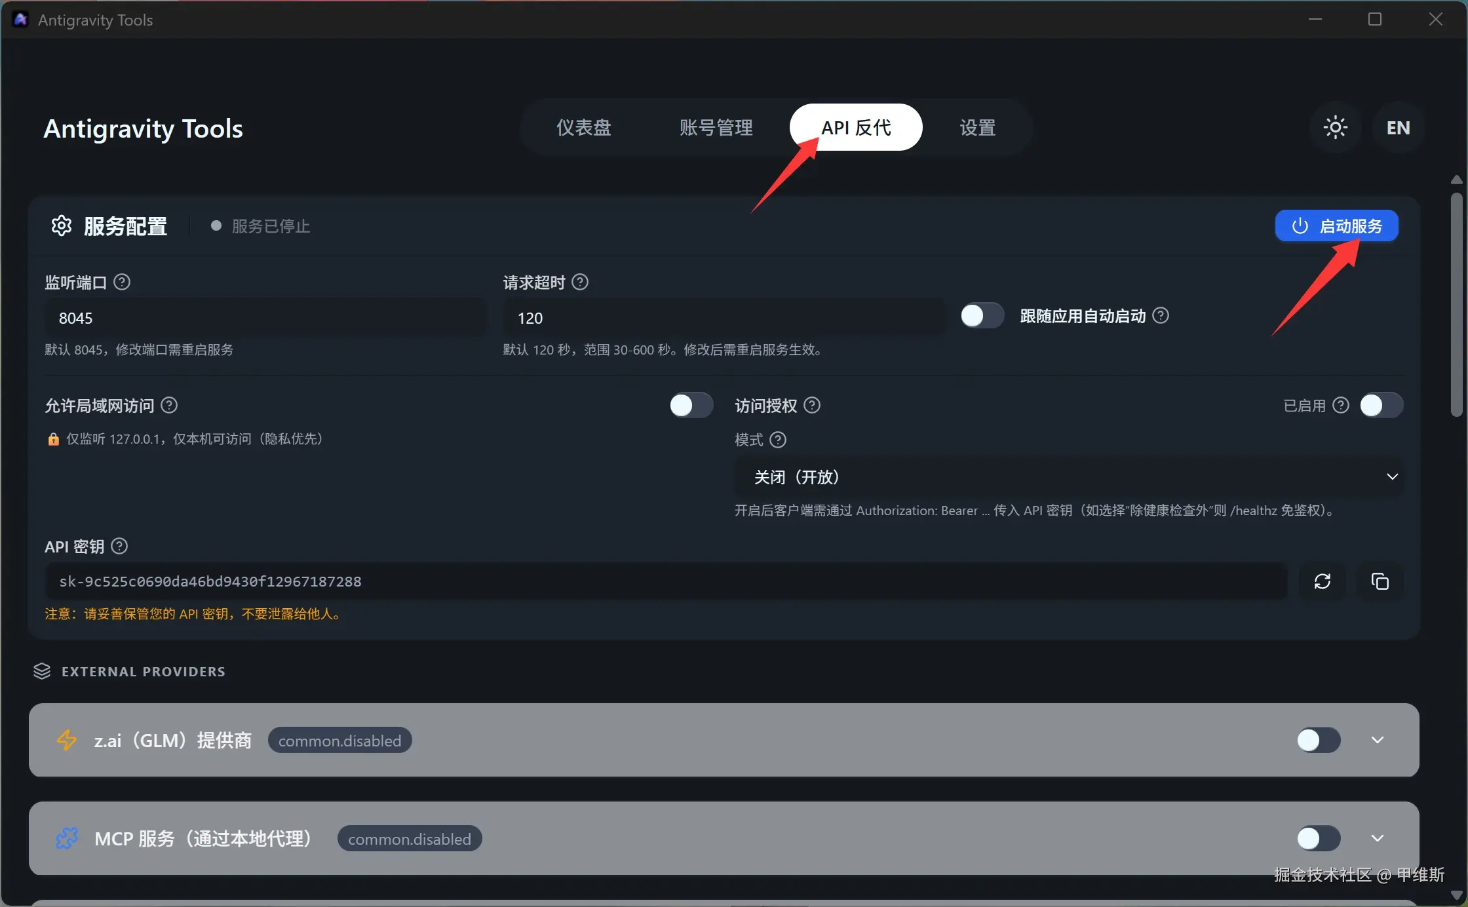Screen dimensions: 1468x907
Task: Click help icon beside 模式 label
Action: 778,439
